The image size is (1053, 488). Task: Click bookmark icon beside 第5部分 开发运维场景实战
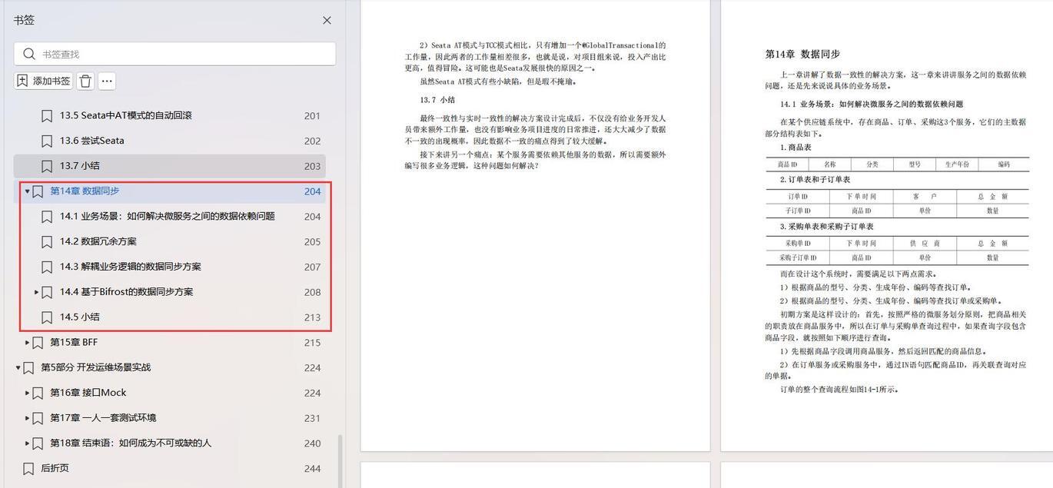(28, 368)
